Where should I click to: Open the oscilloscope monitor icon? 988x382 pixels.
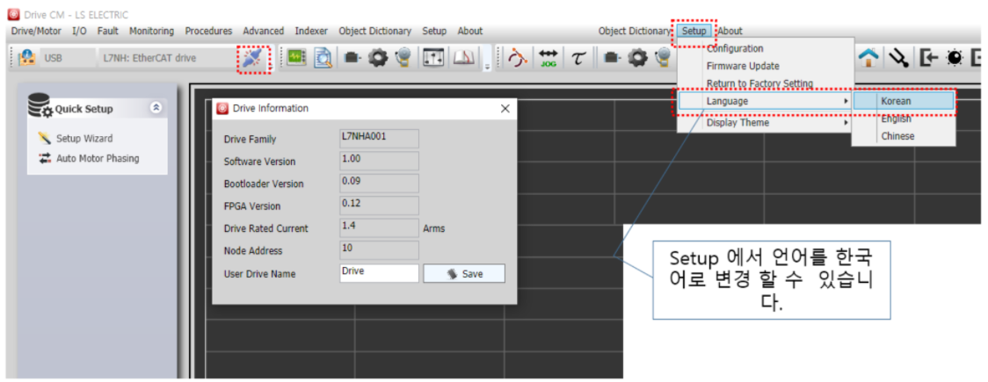[296, 58]
